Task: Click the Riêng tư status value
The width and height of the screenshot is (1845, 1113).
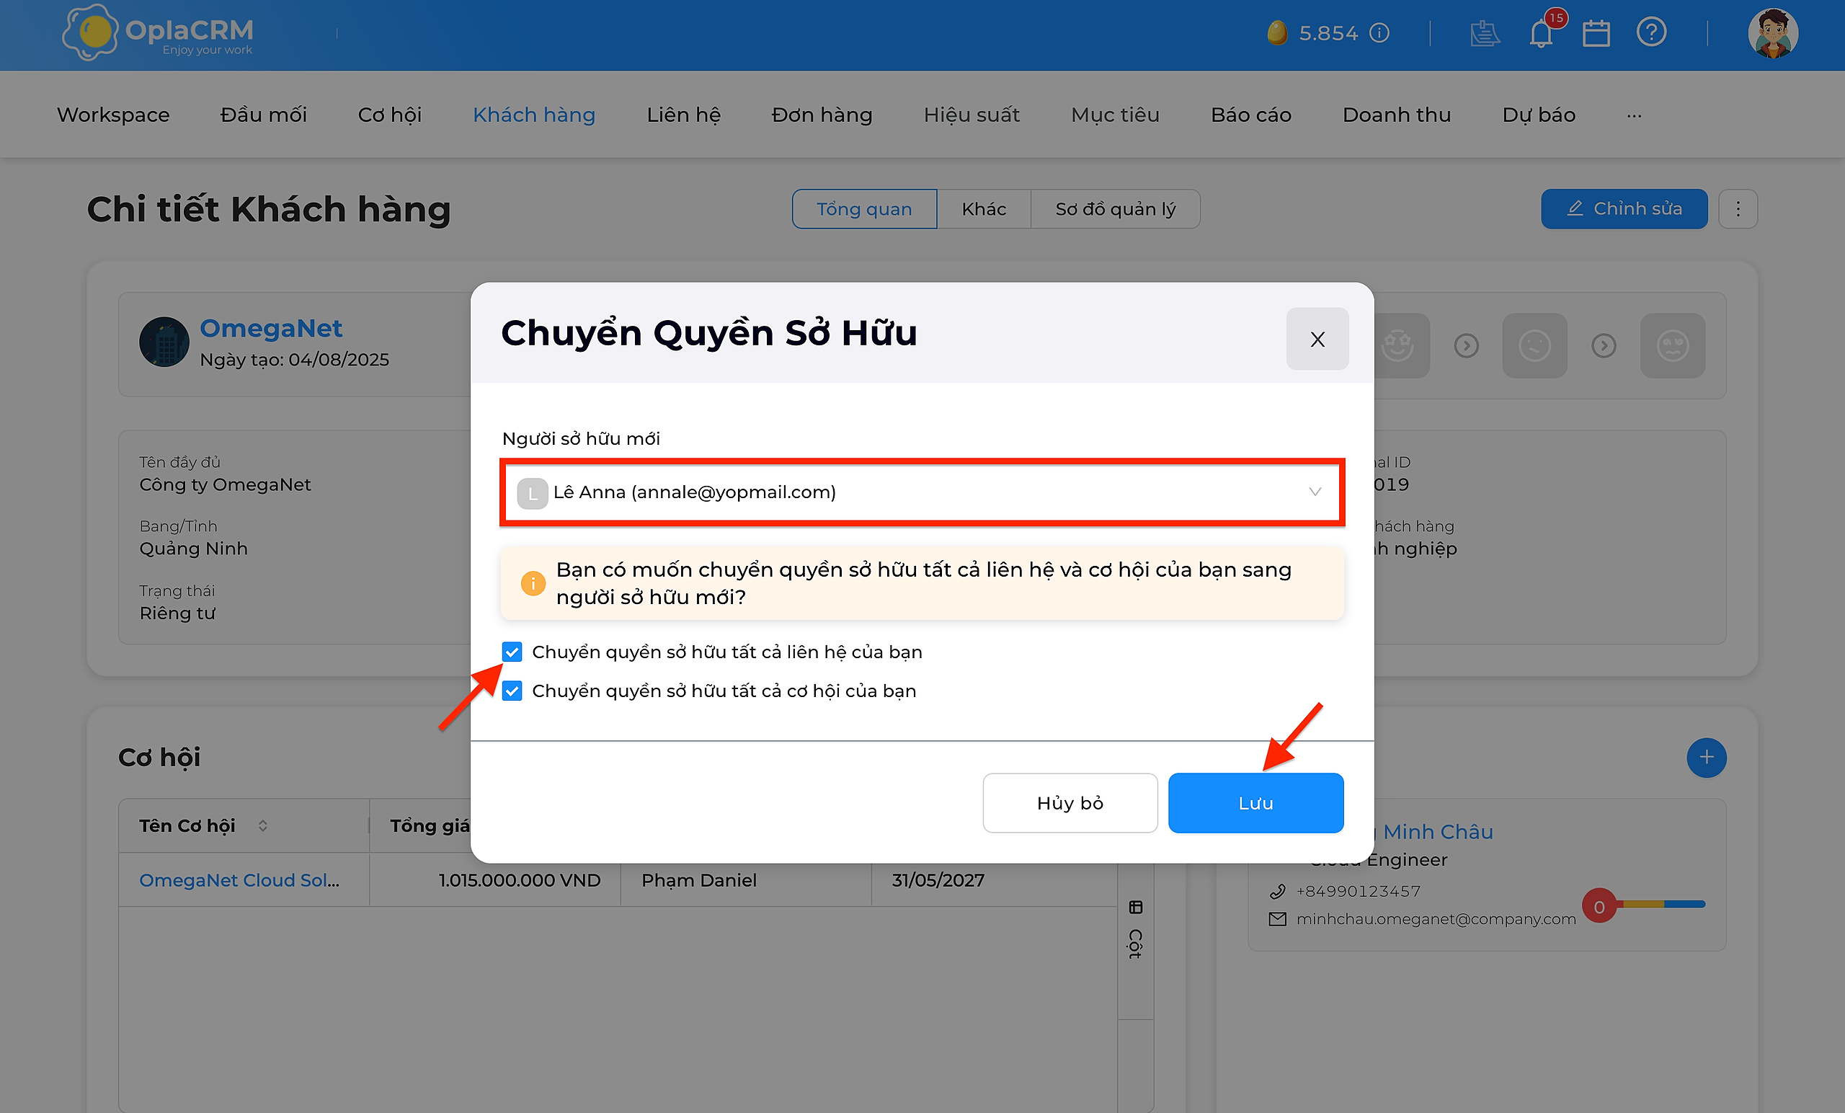Action: tap(177, 613)
